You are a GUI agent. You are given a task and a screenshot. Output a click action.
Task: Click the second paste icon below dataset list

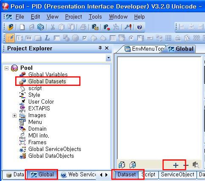coord(133,165)
